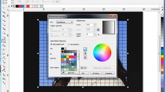
Task: Choose counterclockwise color path button
Action: point(85,53)
